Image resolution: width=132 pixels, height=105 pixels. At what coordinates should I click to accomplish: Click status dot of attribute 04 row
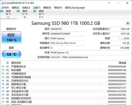pos(3,77)
